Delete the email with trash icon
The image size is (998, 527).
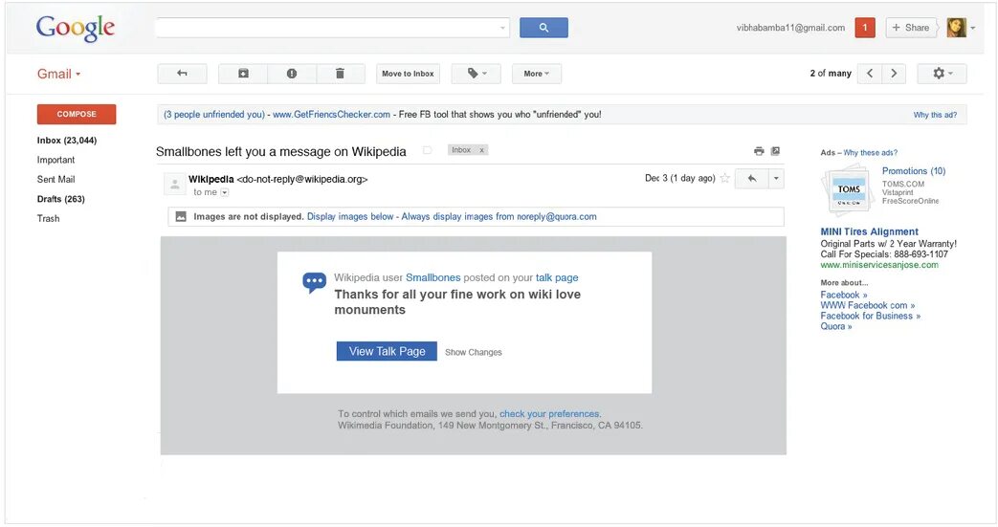340,74
